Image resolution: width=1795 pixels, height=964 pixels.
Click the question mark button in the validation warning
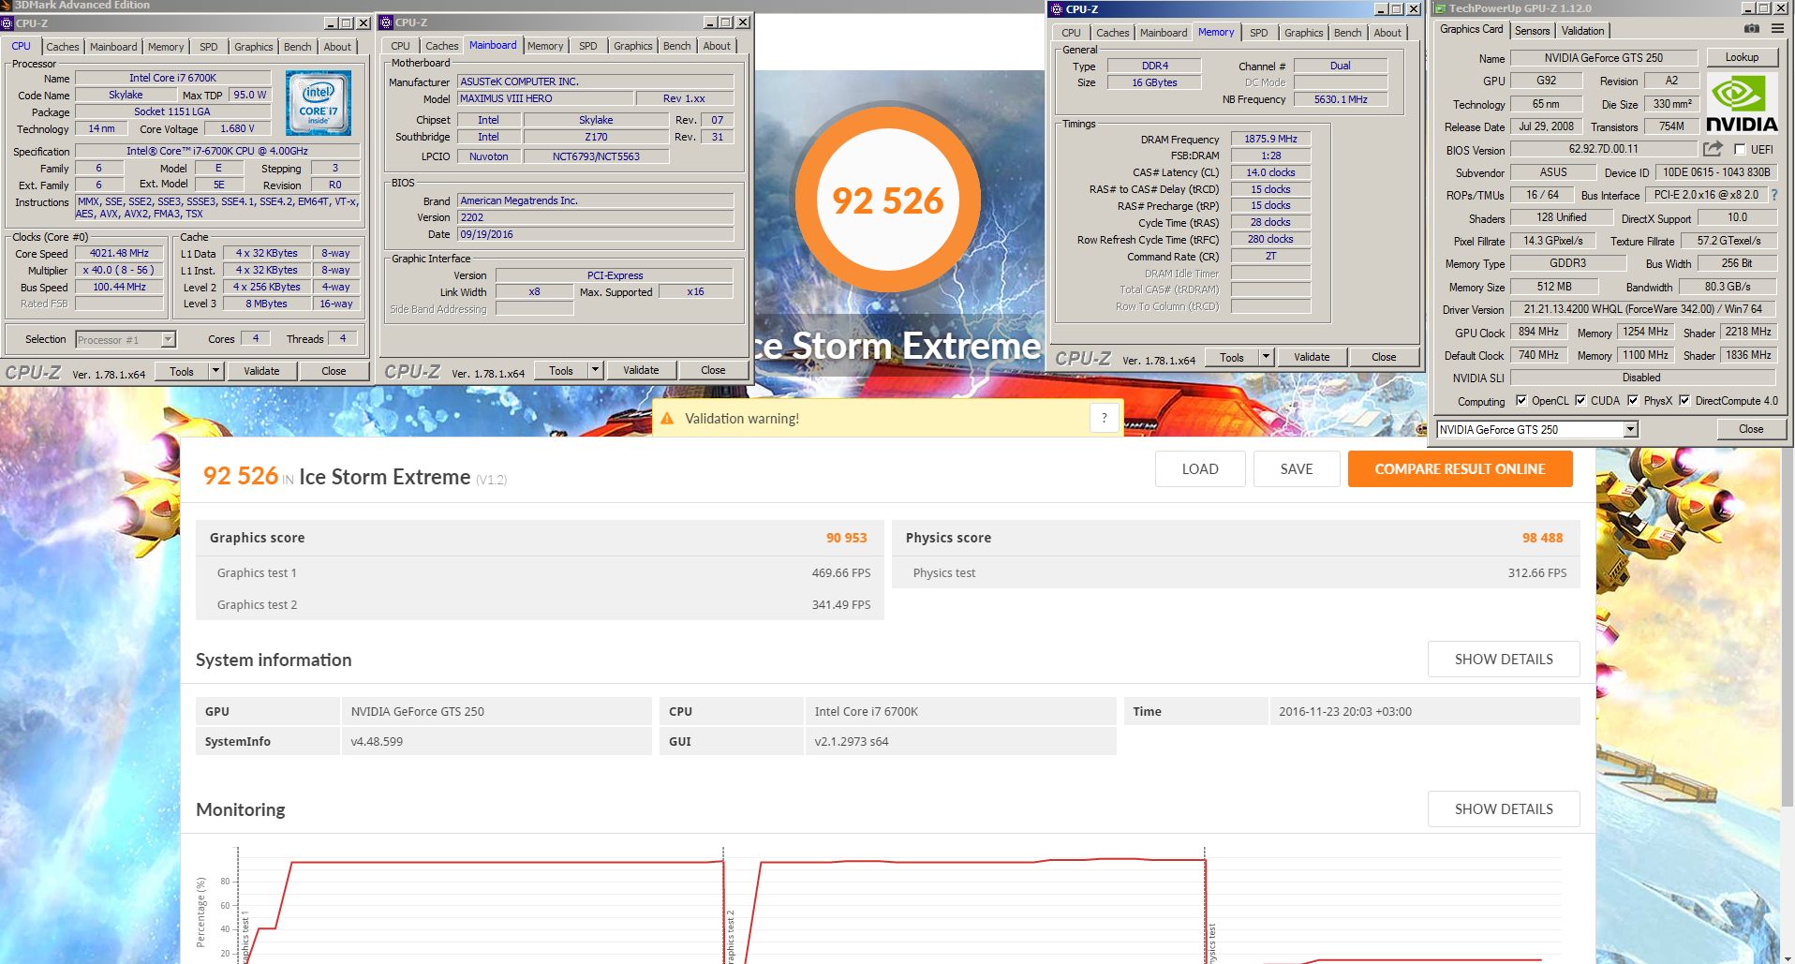tap(1105, 418)
